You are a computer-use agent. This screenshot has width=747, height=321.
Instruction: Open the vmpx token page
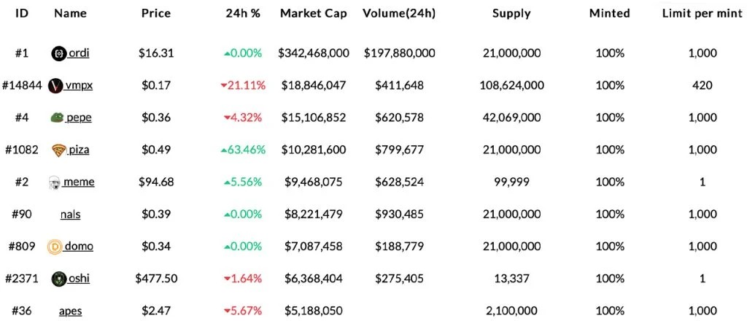click(x=79, y=85)
